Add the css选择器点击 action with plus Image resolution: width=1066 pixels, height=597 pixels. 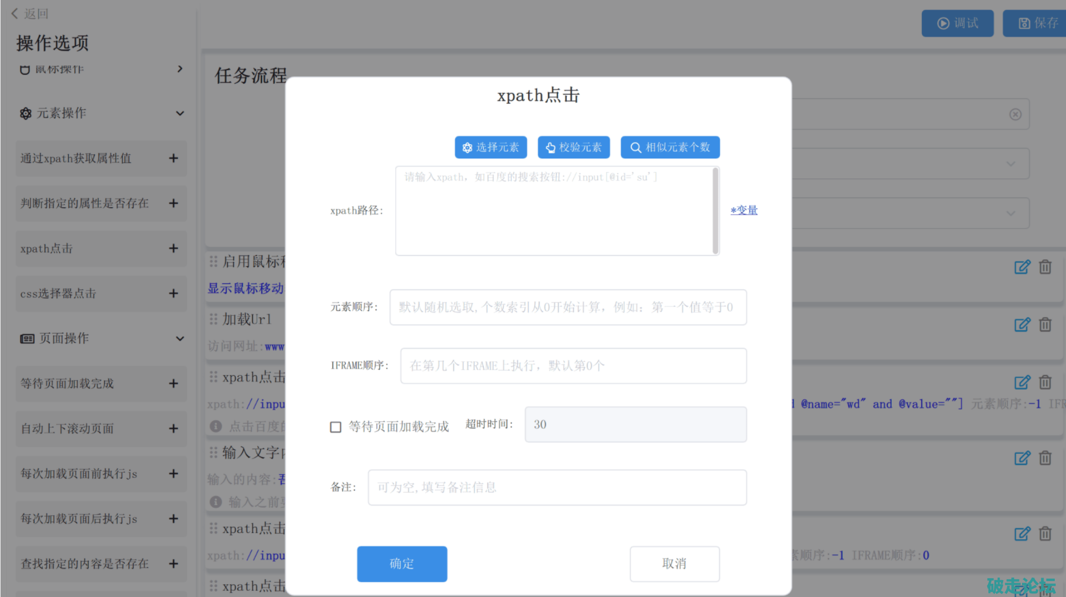coord(173,293)
